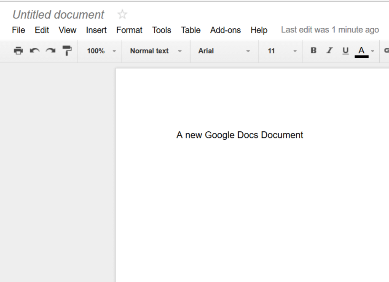389x282 pixels.
Task: Click the text 'A new Google Docs Document'
Action: pyautogui.click(x=240, y=135)
